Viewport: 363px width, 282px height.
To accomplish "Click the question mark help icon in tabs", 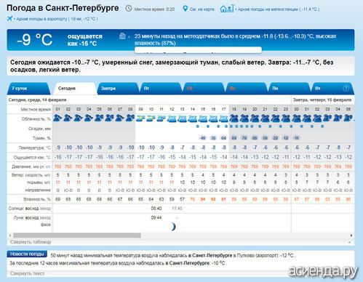I will 346,89.
